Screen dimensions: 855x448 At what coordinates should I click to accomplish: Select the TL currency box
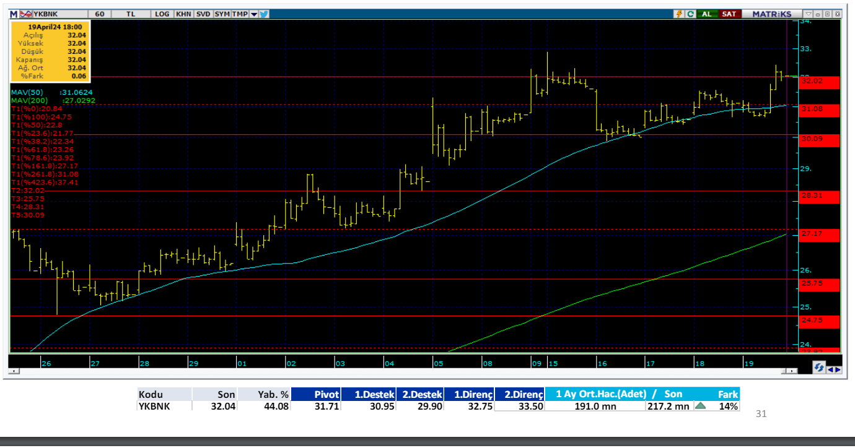pos(130,14)
